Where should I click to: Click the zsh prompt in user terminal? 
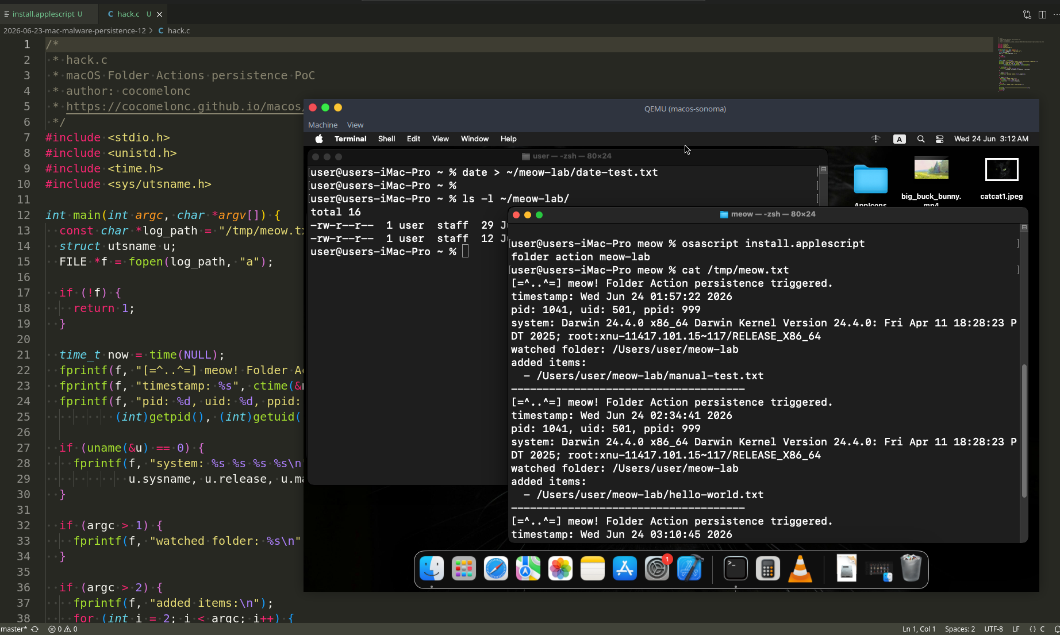(x=383, y=252)
